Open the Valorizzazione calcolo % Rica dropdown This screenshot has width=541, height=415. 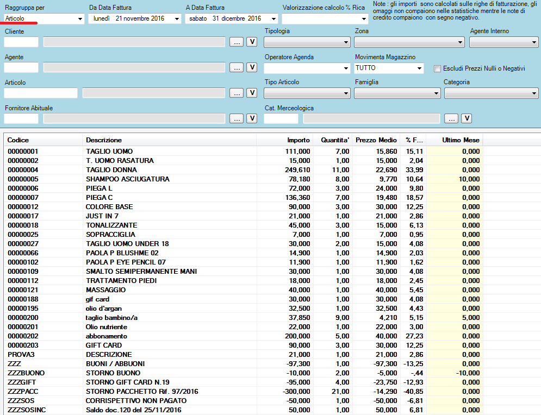pos(363,18)
